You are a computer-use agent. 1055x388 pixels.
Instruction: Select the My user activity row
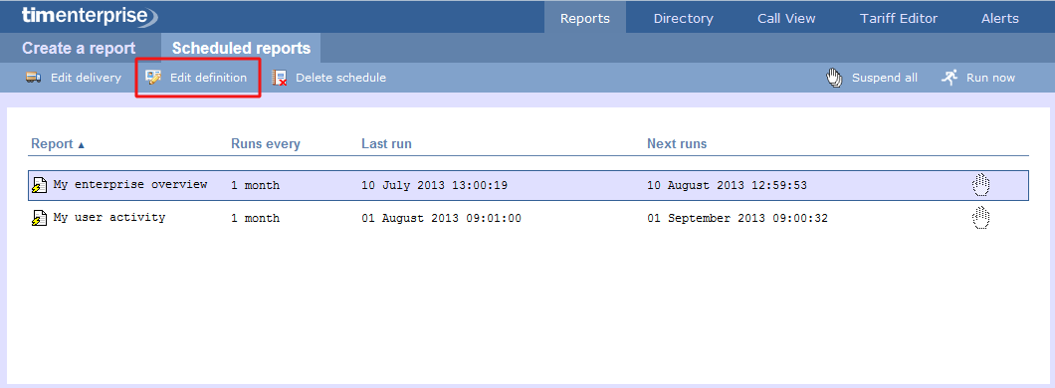(x=528, y=218)
